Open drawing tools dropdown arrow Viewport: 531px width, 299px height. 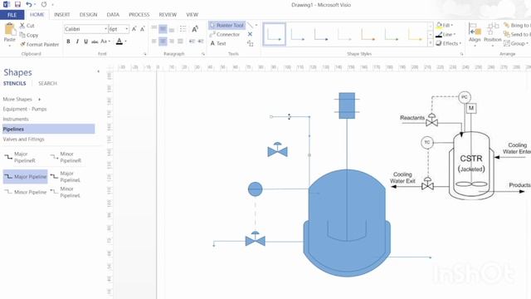coord(256,26)
